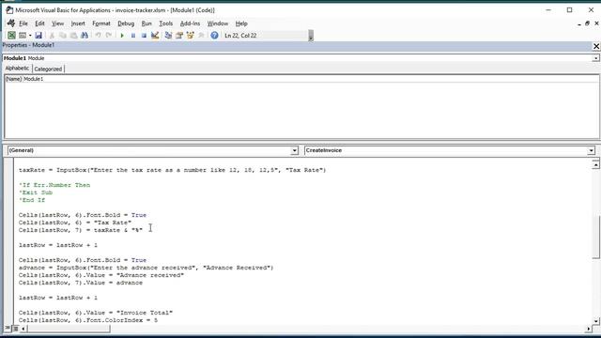
Task: Open the Help menu
Action: point(241,23)
